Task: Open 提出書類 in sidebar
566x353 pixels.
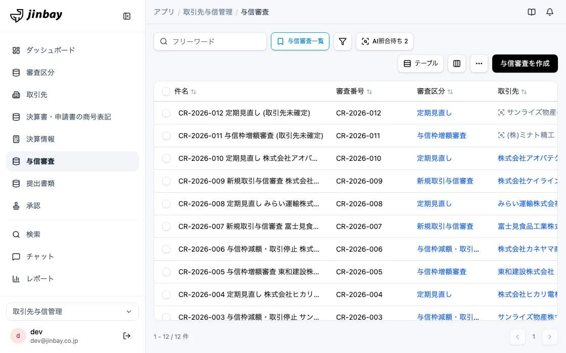Action: click(72, 184)
